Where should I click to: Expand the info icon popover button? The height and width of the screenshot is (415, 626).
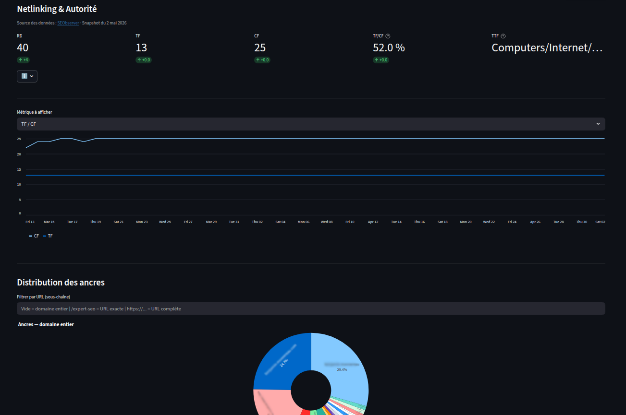point(27,76)
